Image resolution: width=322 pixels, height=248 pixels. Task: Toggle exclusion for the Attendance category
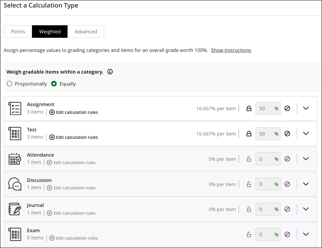point(288,159)
